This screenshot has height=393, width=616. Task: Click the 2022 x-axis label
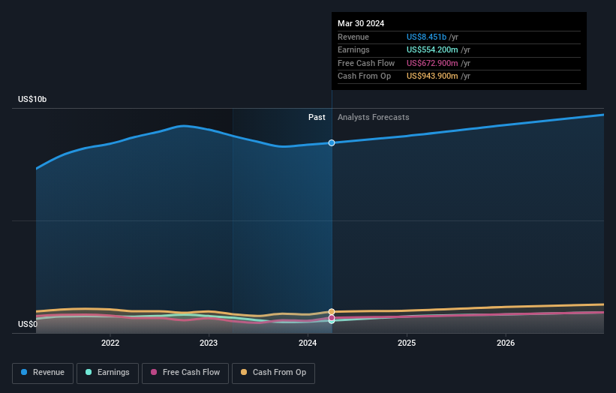[110, 343]
